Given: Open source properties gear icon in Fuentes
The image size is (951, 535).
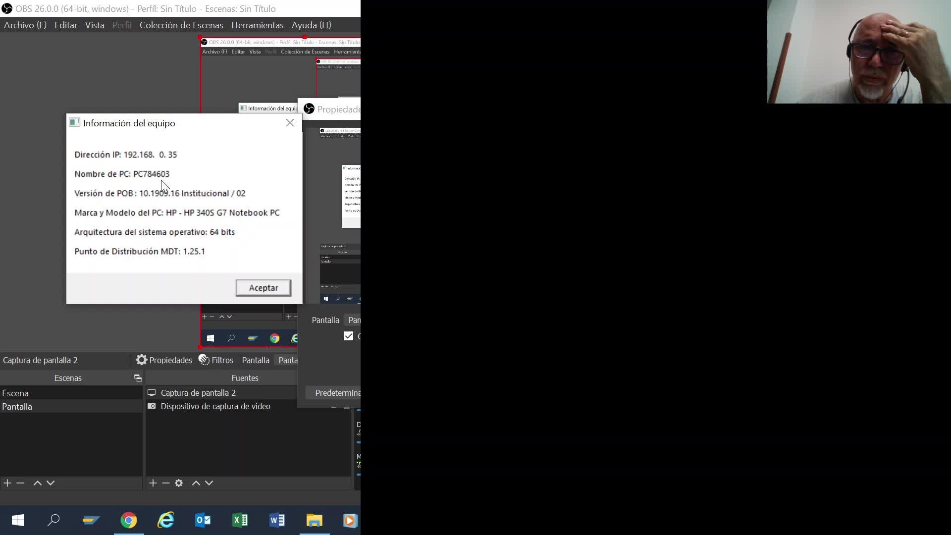Looking at the screenshot, I should (179, 483).
